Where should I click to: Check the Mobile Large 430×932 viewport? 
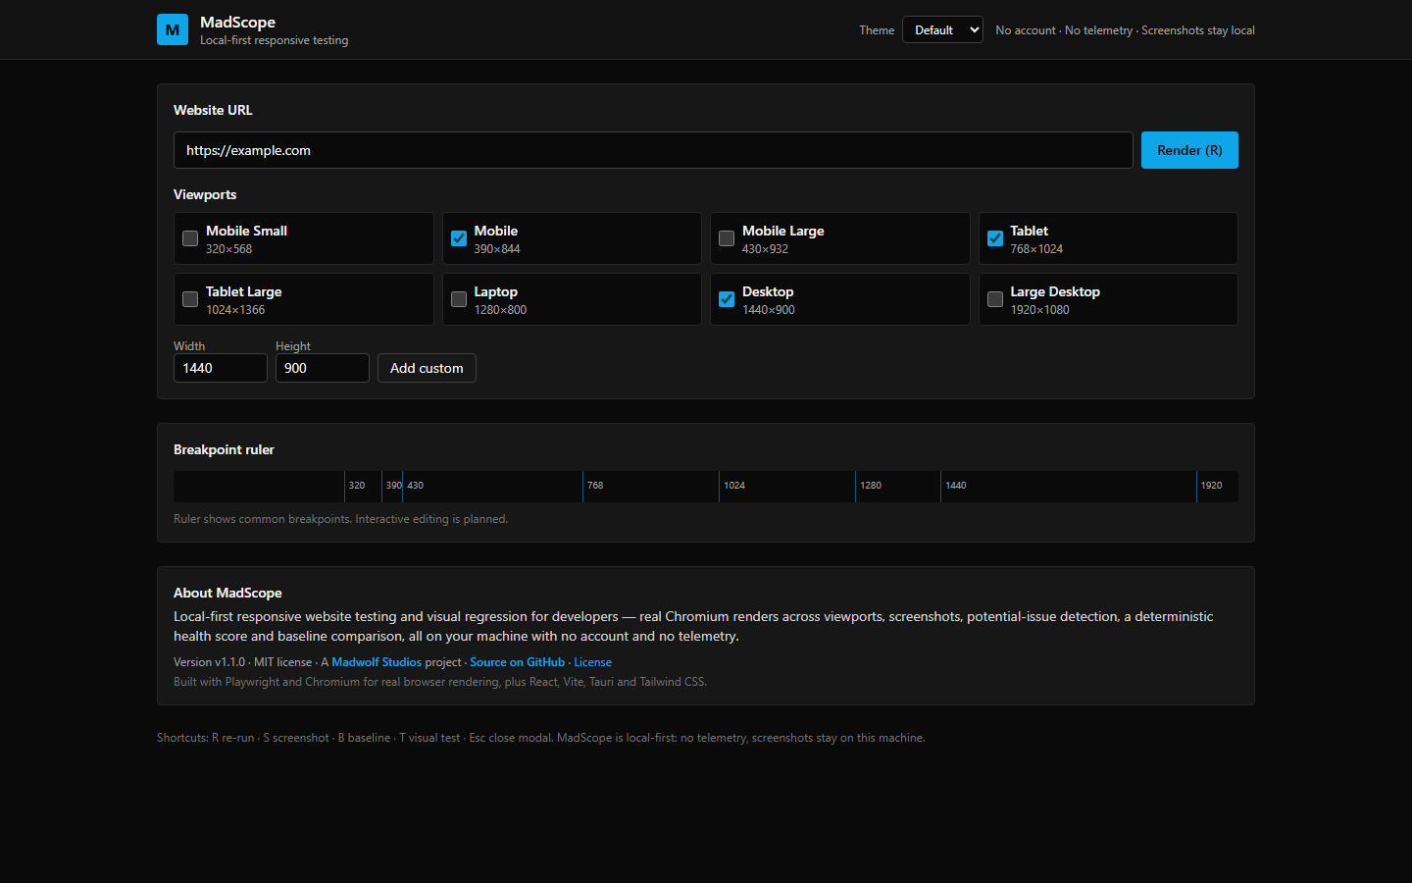[x=727, y=238]
